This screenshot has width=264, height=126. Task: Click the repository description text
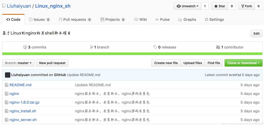36,33
